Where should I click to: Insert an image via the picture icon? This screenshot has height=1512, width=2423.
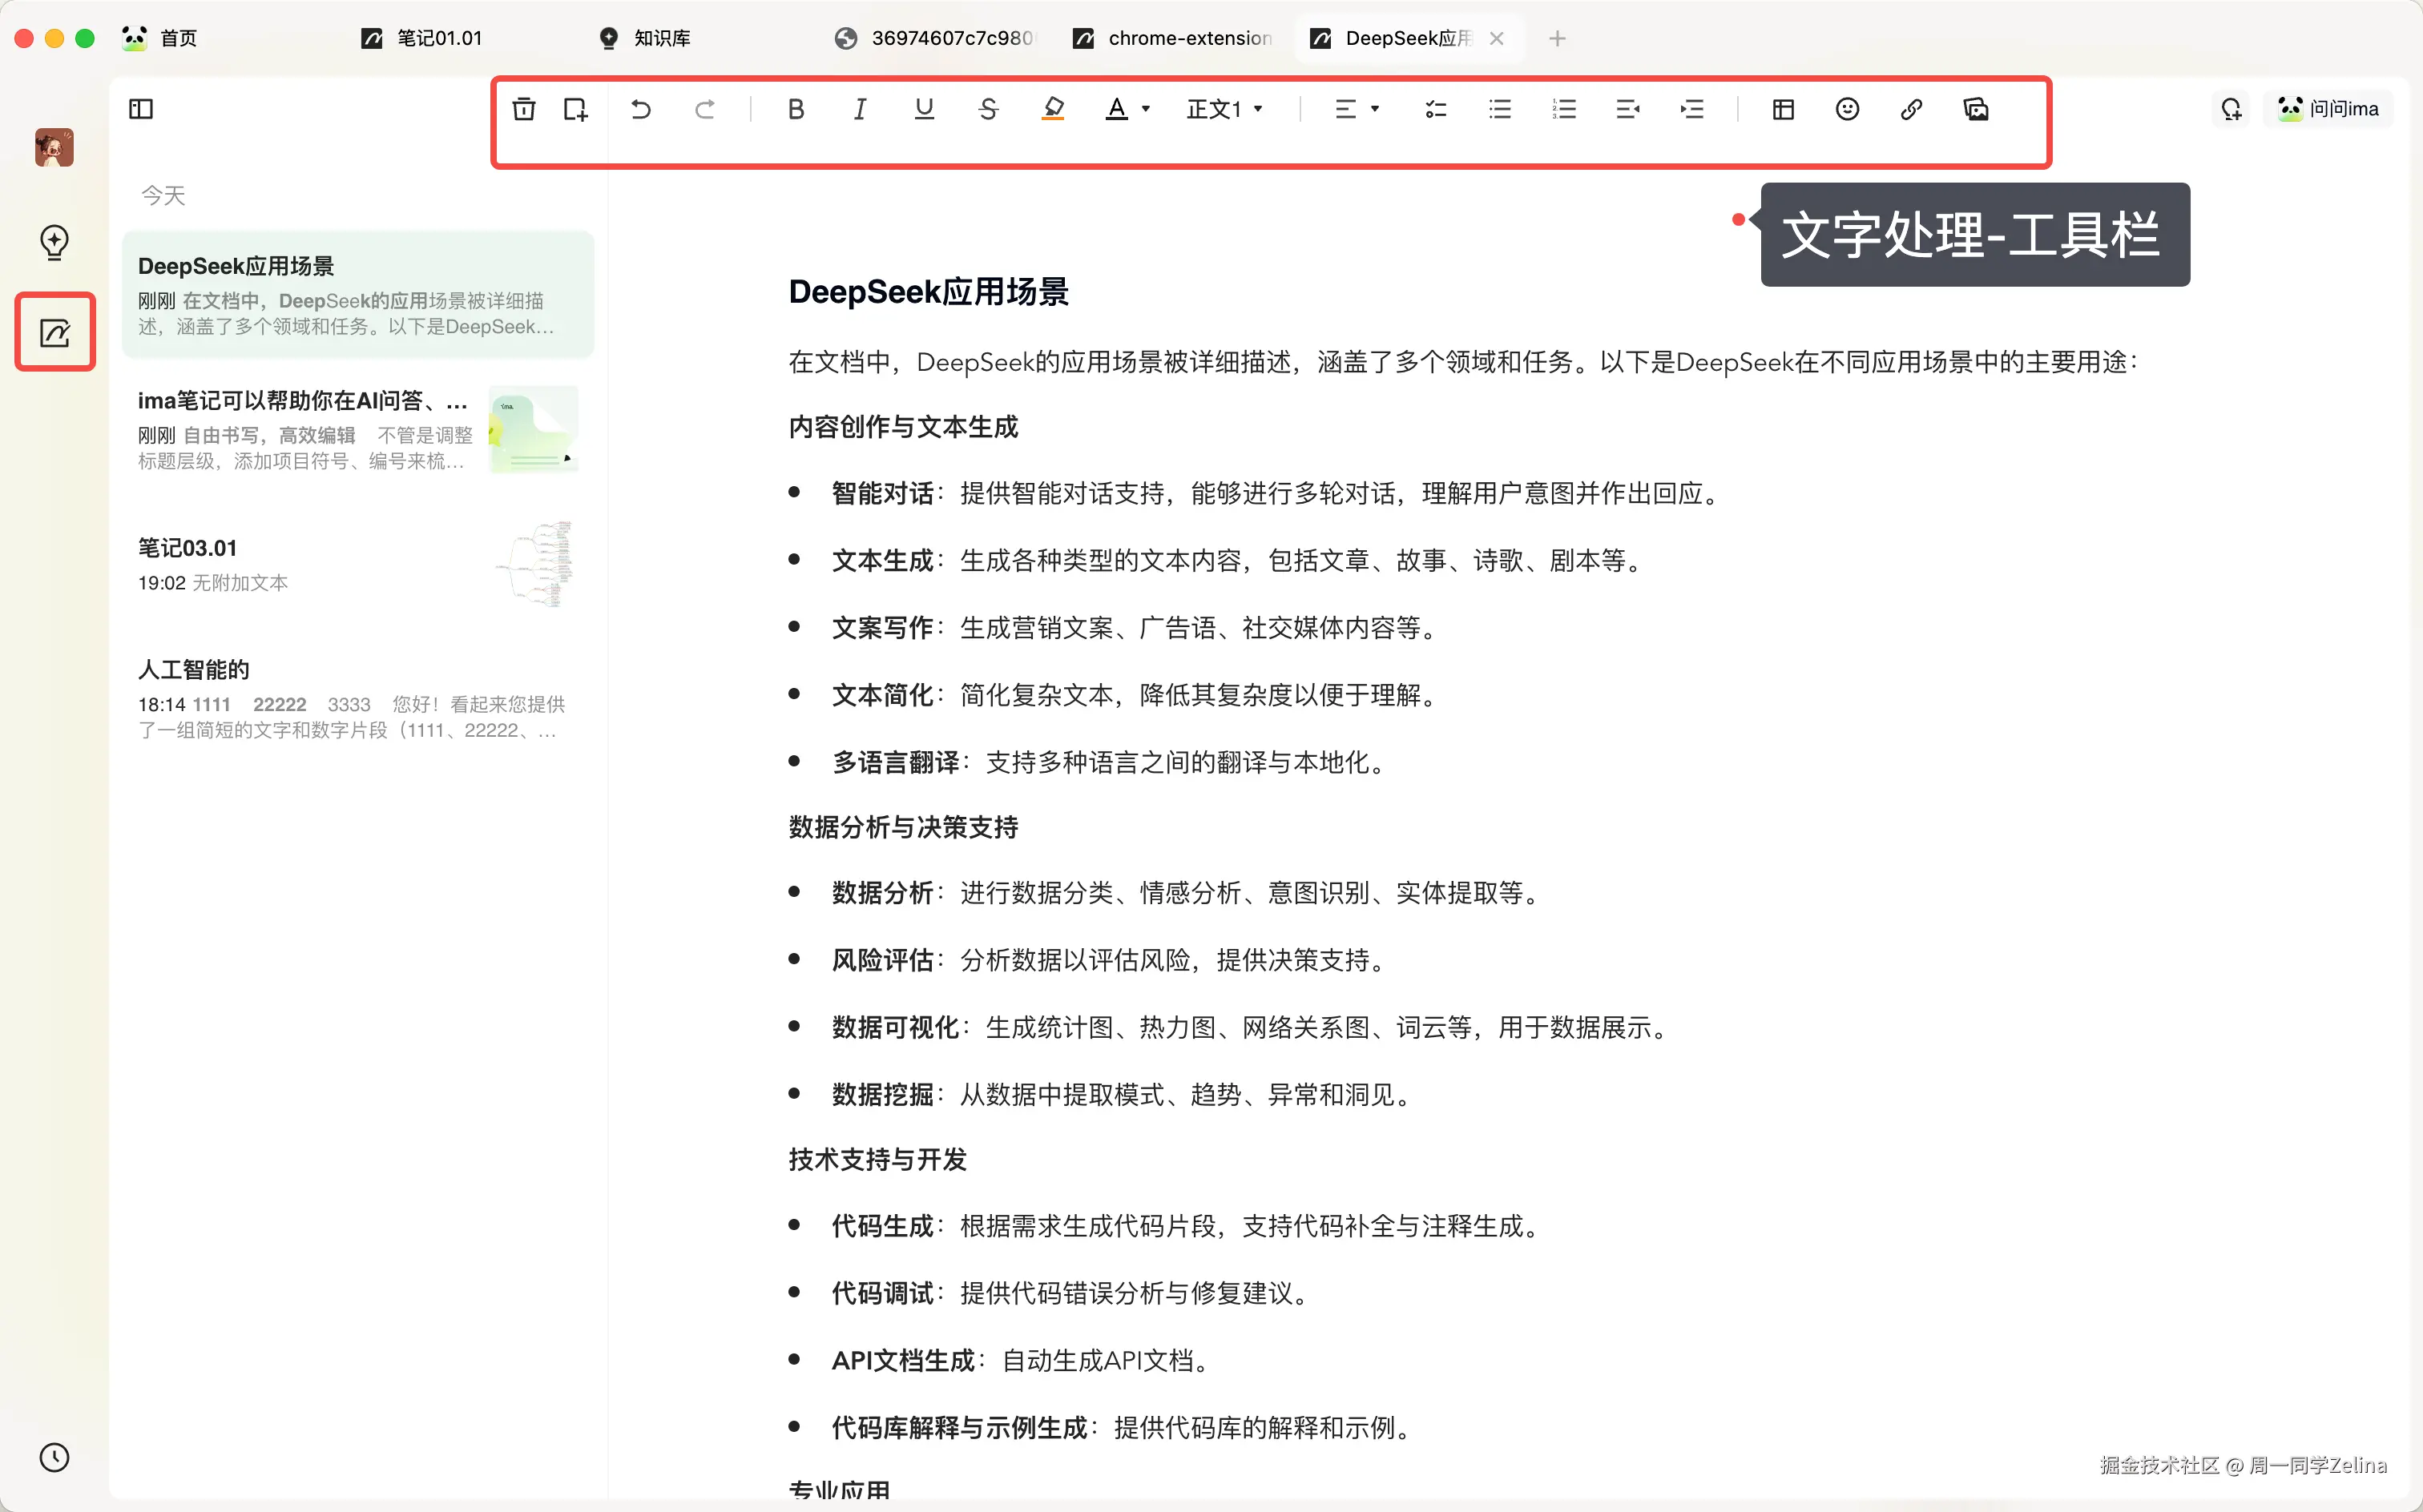tap(1976, 109)
